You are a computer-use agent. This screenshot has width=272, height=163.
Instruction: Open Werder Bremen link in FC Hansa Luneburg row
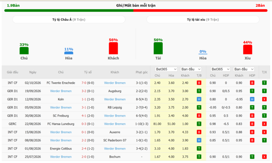pyautogui.click(x=115, y=124)
